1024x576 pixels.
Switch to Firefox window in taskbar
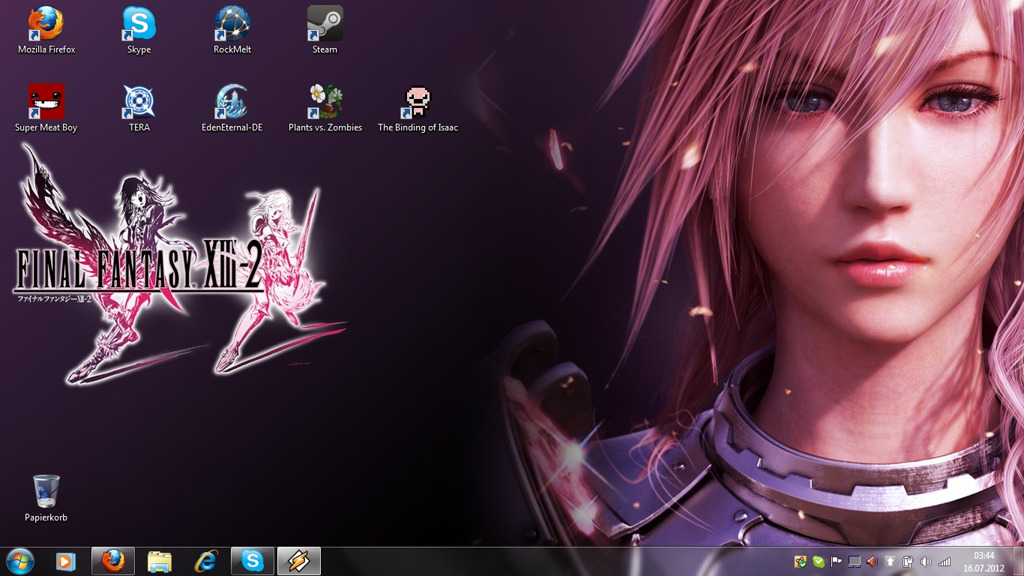(x=113, y=561)
